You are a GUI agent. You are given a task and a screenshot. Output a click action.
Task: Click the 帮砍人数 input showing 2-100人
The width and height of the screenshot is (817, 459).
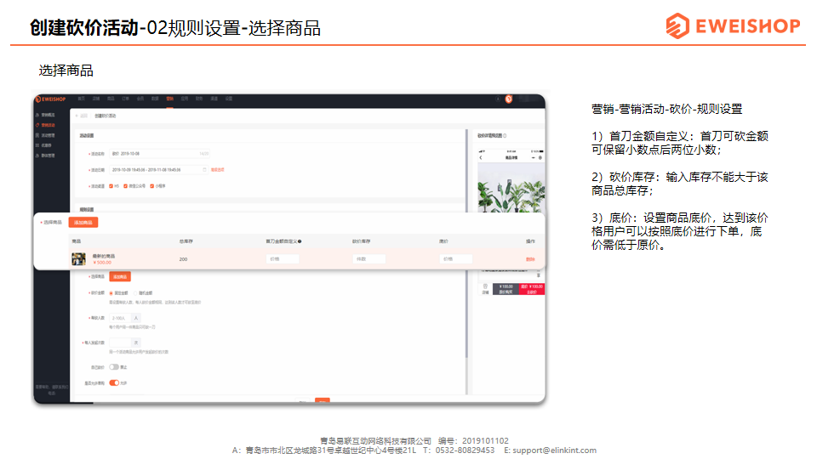120,318
